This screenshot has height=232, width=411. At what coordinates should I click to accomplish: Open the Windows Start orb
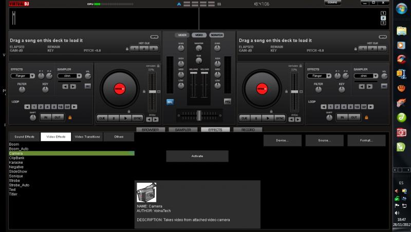[401, 9]
